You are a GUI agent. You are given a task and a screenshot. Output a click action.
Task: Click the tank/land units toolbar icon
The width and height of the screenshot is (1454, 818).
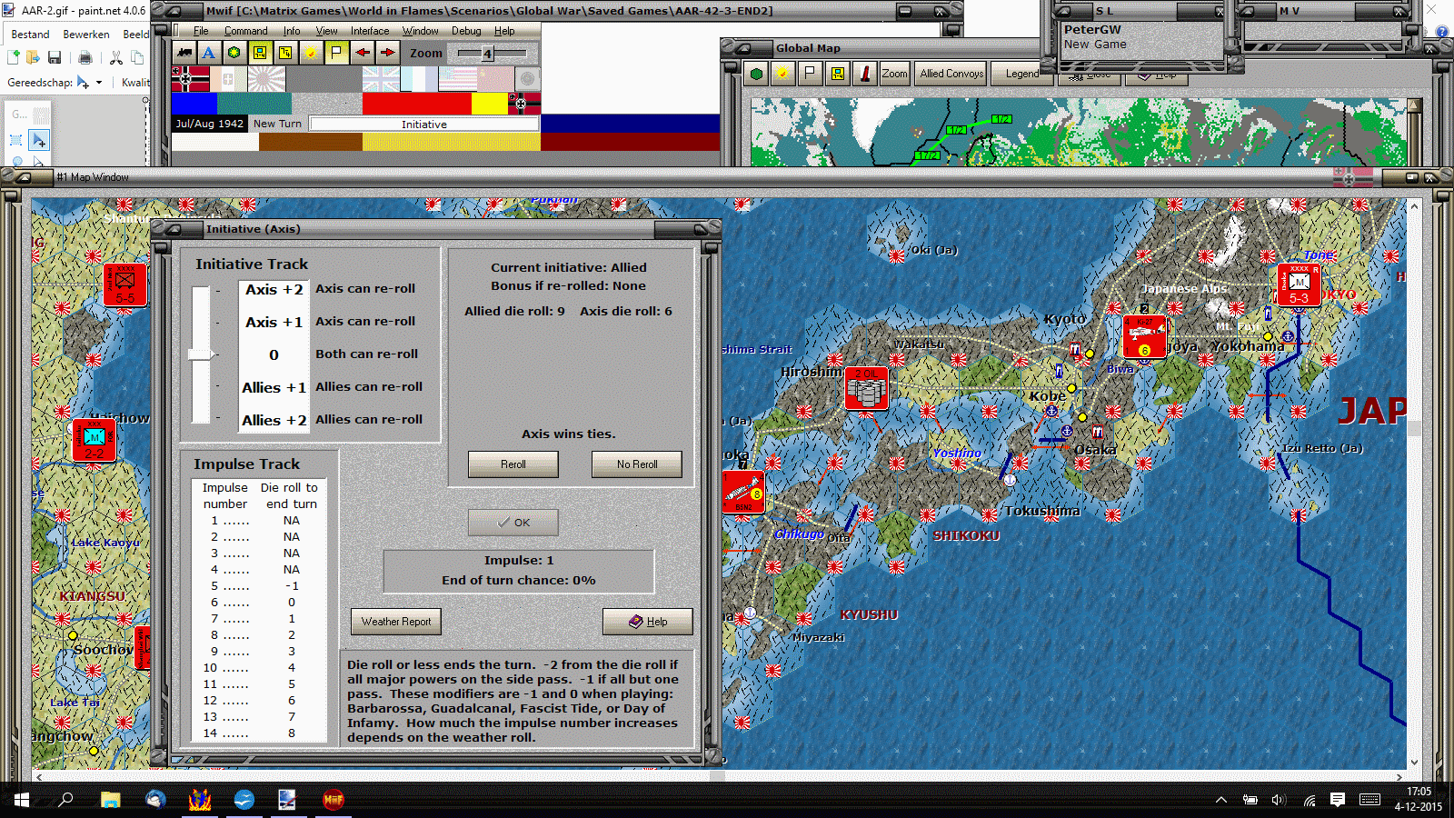184,53
